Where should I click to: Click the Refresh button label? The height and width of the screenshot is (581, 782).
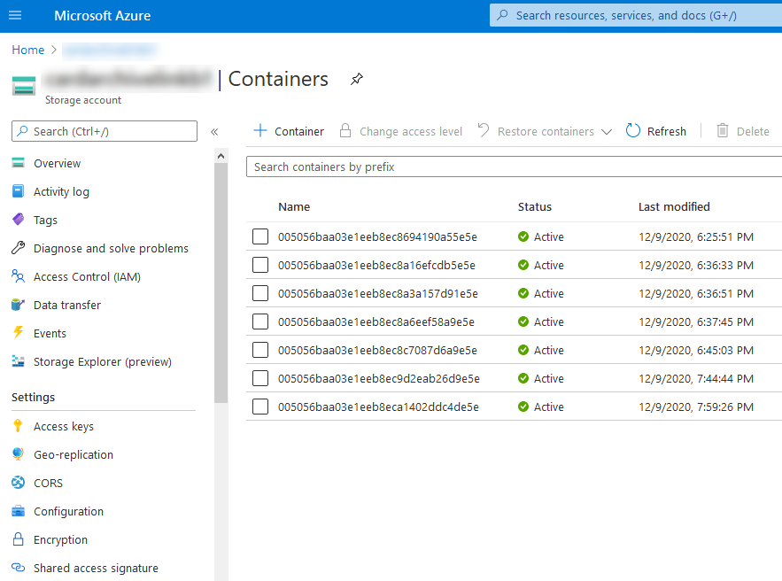[666, 132]
